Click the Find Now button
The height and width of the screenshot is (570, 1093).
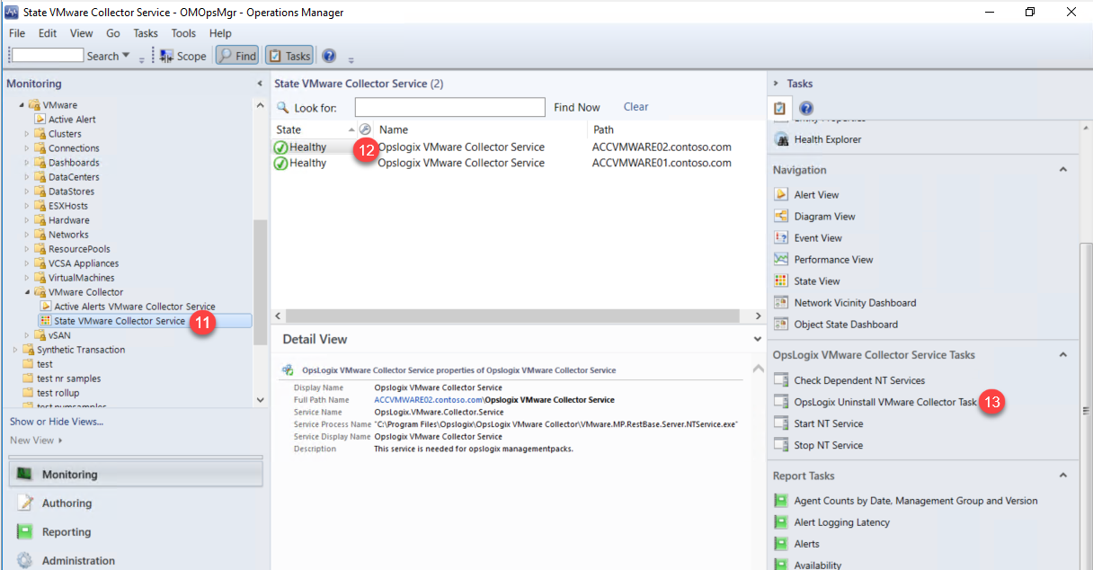click(x=577, y=107)
